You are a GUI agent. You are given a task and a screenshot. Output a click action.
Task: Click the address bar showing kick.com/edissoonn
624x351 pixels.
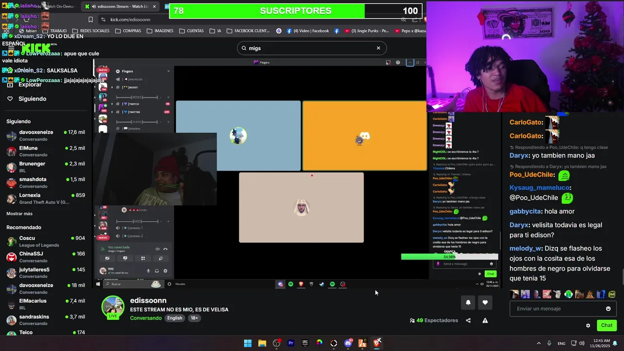coord(249,19)
